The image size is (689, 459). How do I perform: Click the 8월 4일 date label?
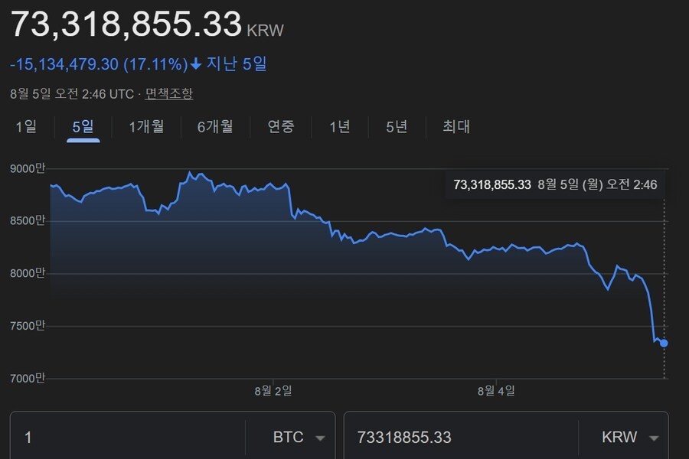point(496,391)
